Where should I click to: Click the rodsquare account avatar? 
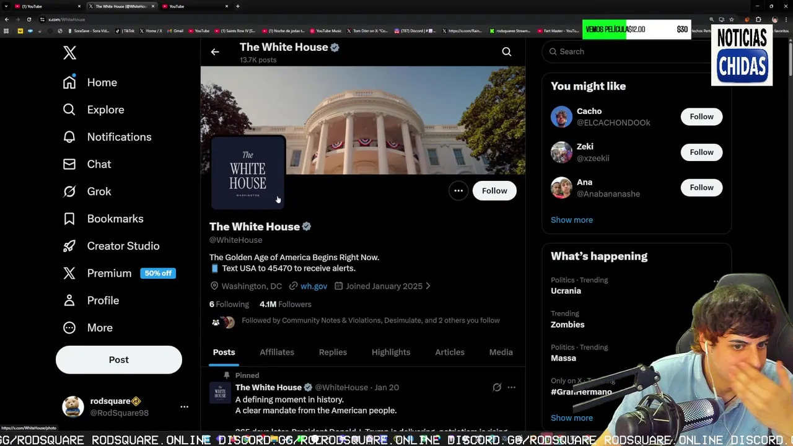(x=73, y=407)
